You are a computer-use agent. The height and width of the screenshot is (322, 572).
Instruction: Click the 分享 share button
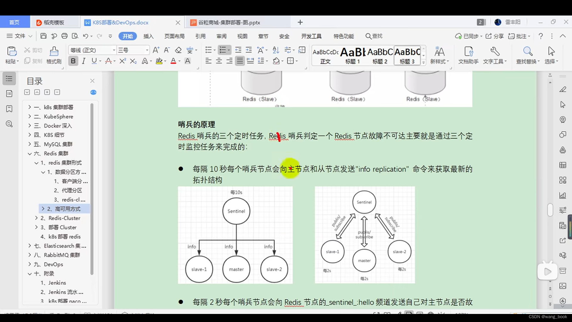pyautogui.click(x=495, y=36)
